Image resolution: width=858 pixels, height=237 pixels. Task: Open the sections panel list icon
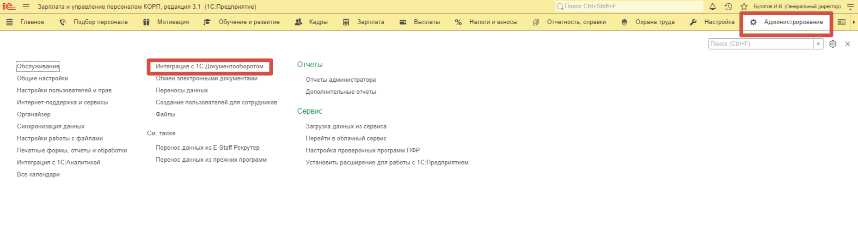[x=9, y=22]
